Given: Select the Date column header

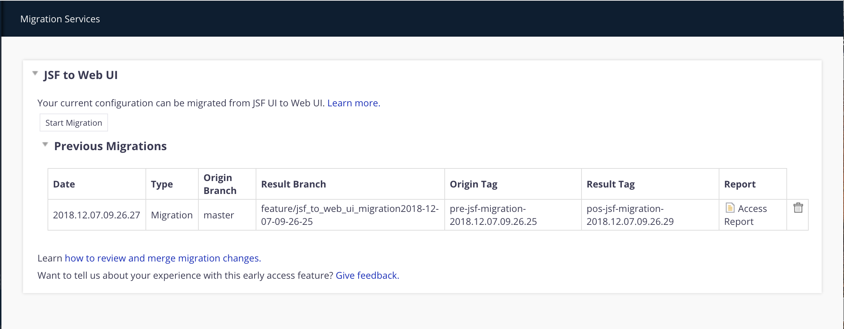Looking at the screenshot, I should coord(97,184).
